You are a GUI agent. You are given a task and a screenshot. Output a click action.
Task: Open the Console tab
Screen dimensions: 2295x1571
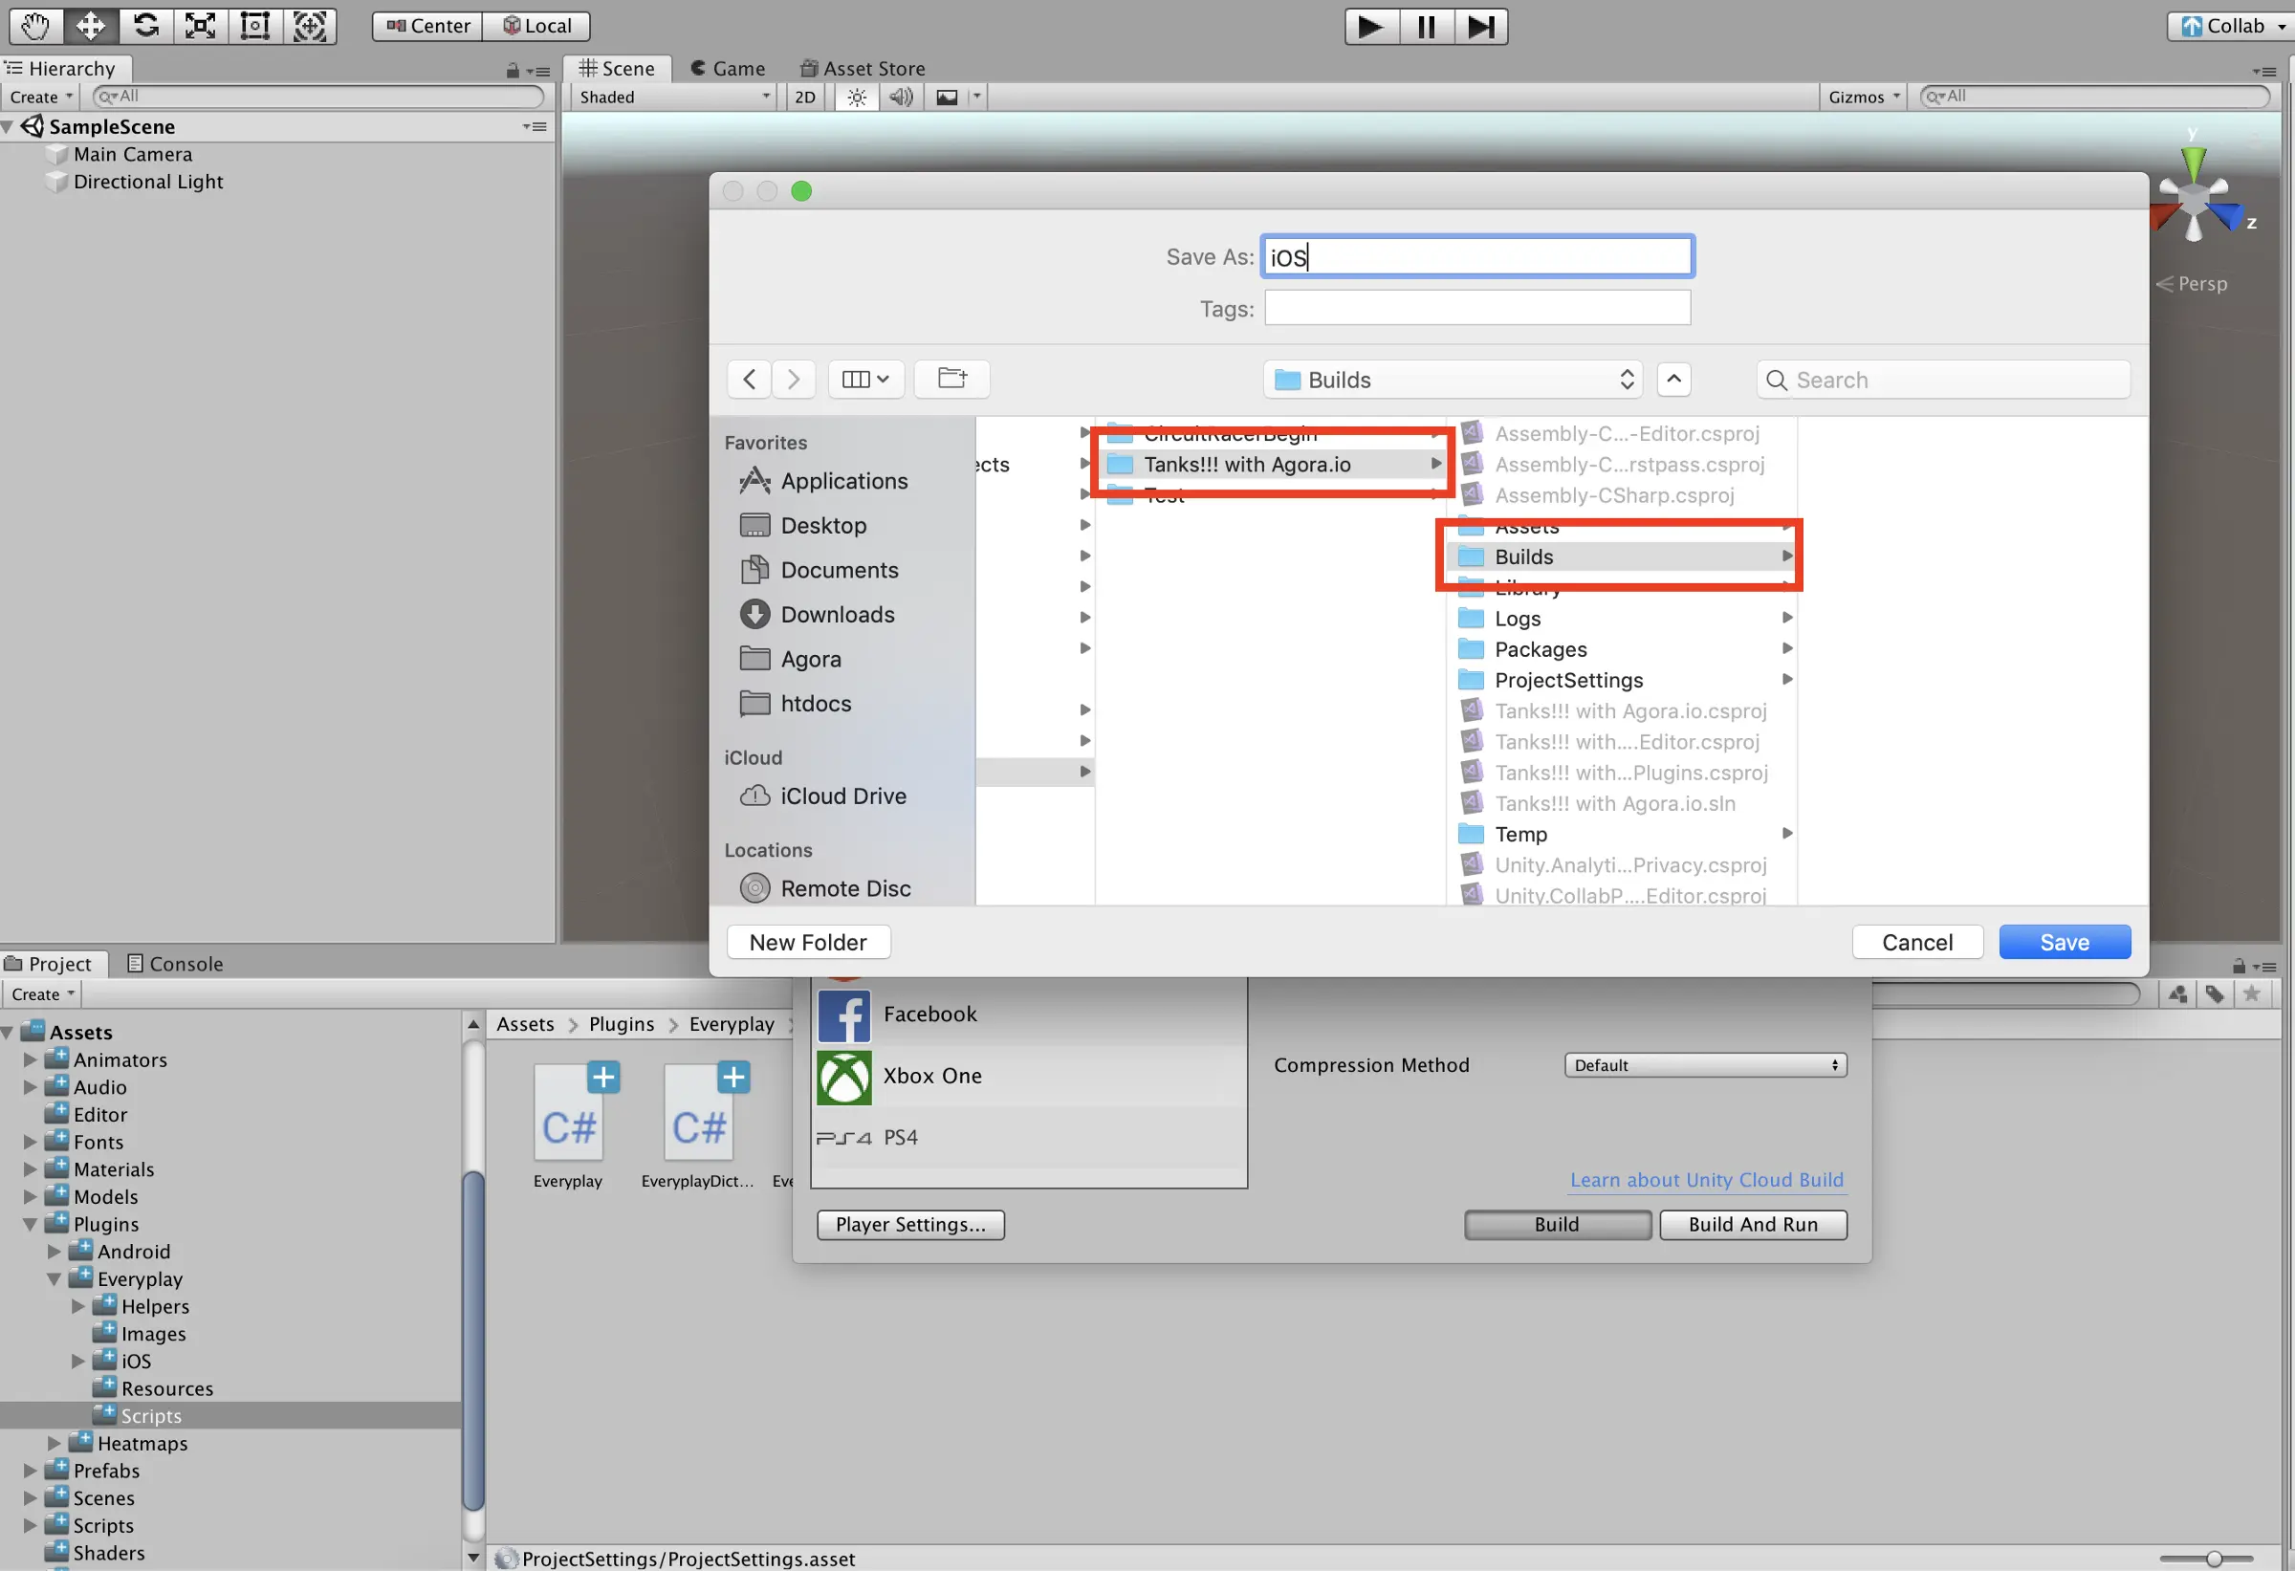coord(176,964)
